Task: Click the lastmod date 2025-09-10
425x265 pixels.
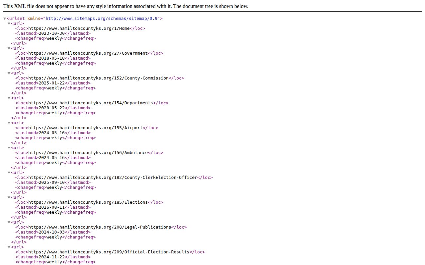Action: [x=52, y=183]
